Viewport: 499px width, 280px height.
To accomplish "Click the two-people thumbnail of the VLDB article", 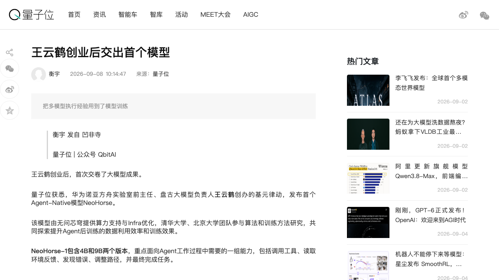I will tap(368, 134).
